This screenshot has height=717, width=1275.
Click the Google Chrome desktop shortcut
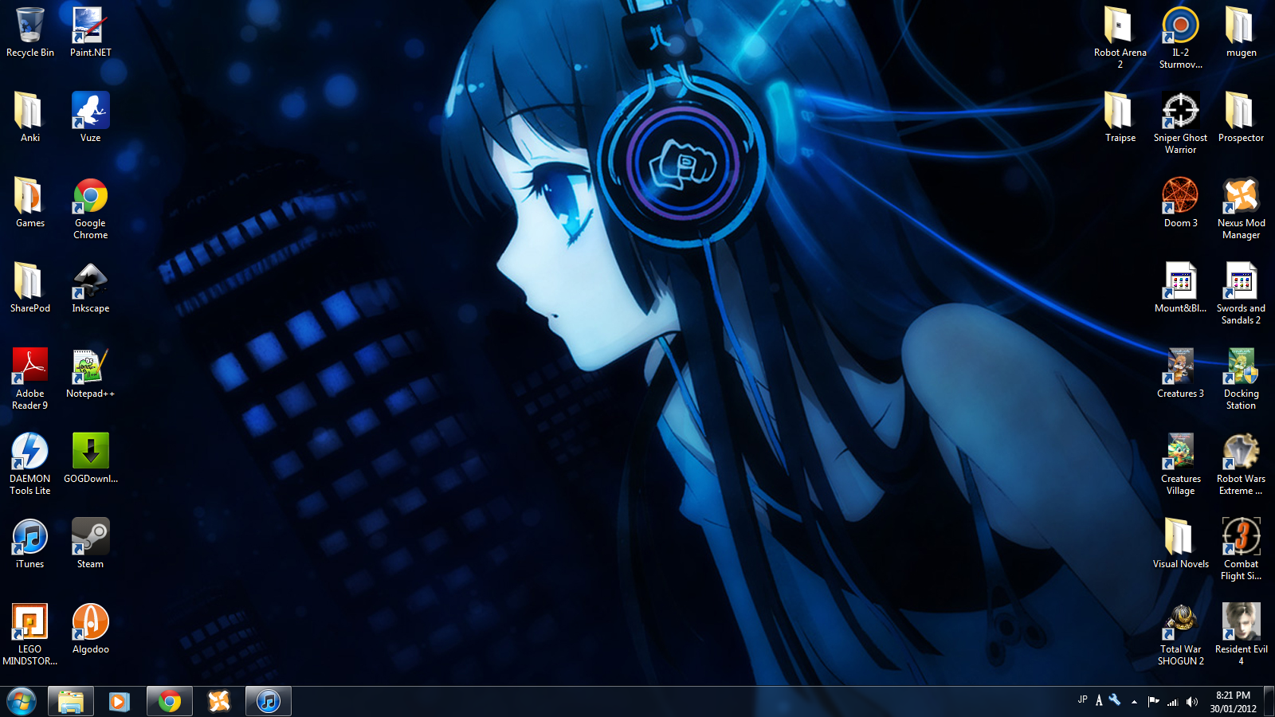coord(90,208)
